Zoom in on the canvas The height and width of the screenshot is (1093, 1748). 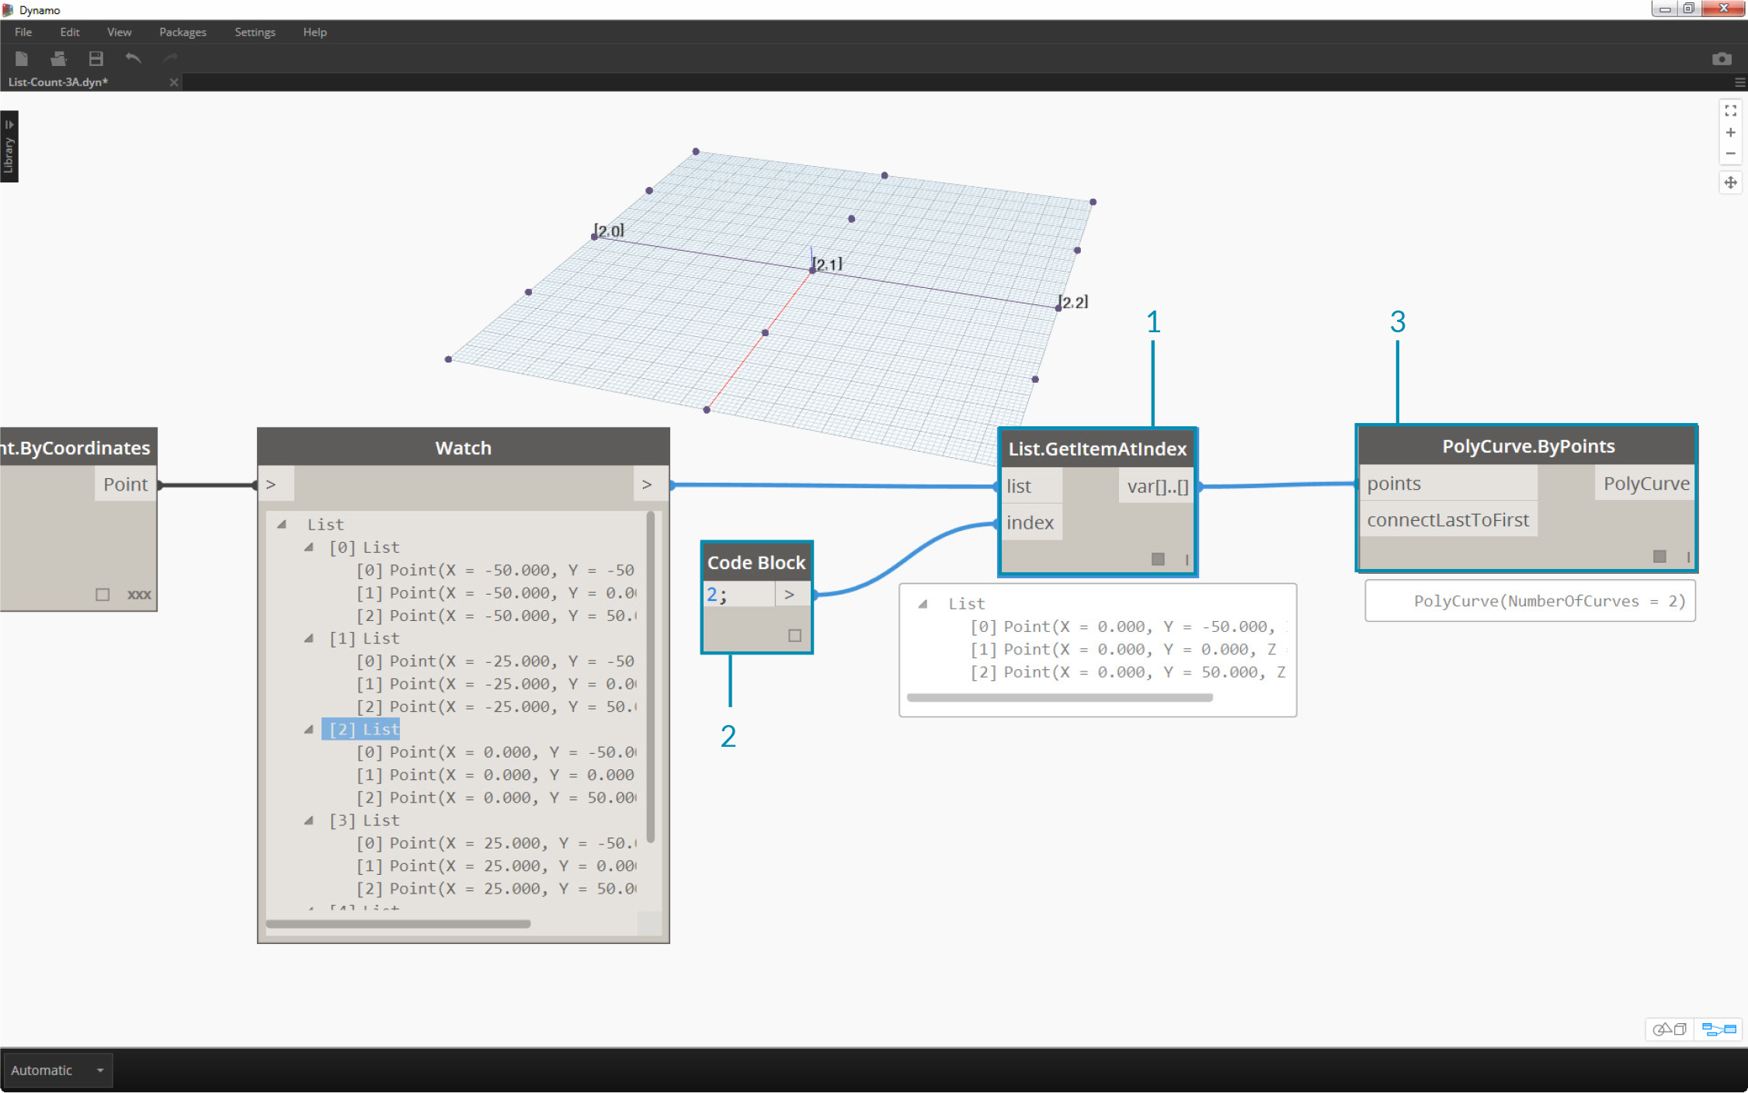click(1731, 133)
